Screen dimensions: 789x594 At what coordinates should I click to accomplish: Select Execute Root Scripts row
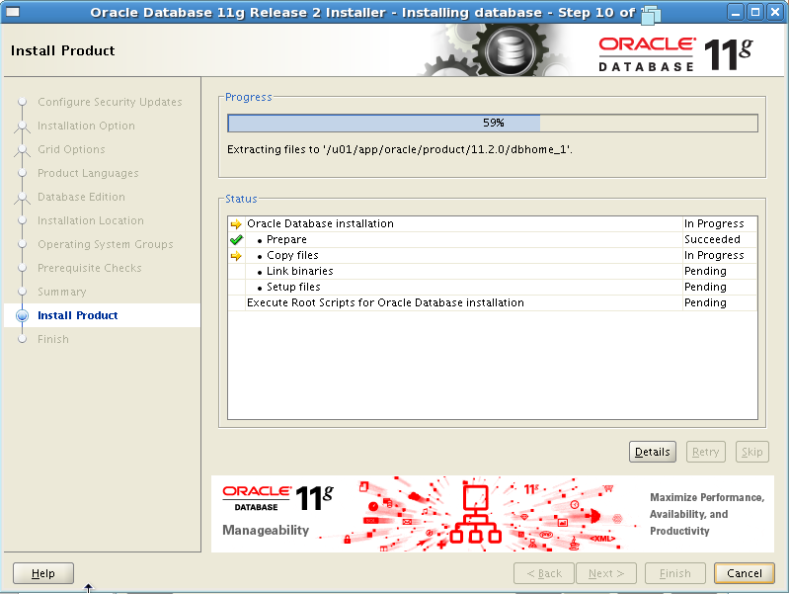493,302
